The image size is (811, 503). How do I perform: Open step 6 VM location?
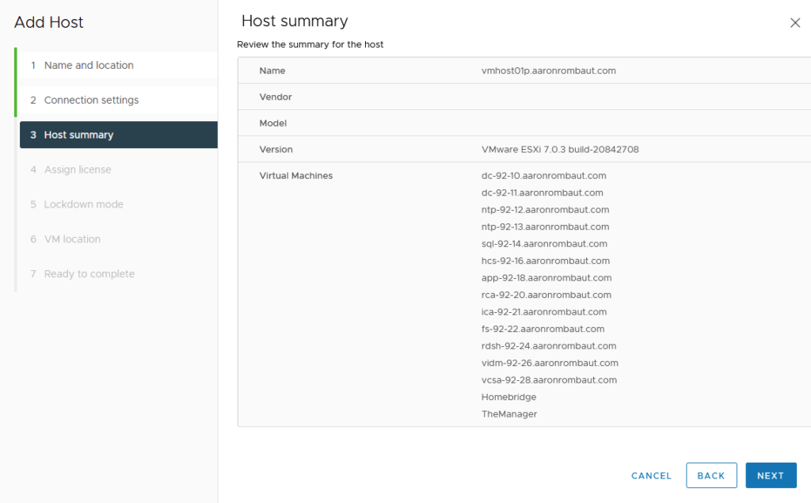(72, 239)
